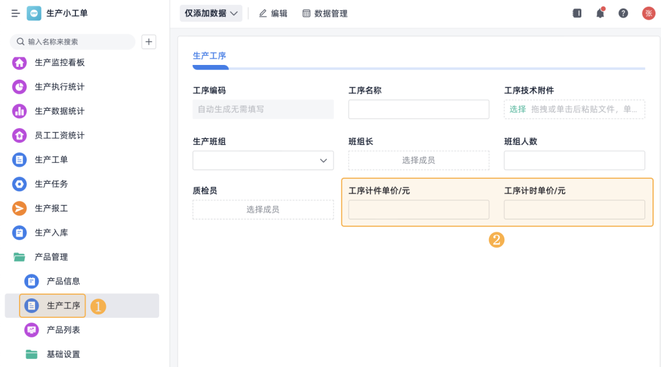Click the 产品信息 icon
Image resolution: width=661 pixels, height=367 pixels.
coord(32,281)
